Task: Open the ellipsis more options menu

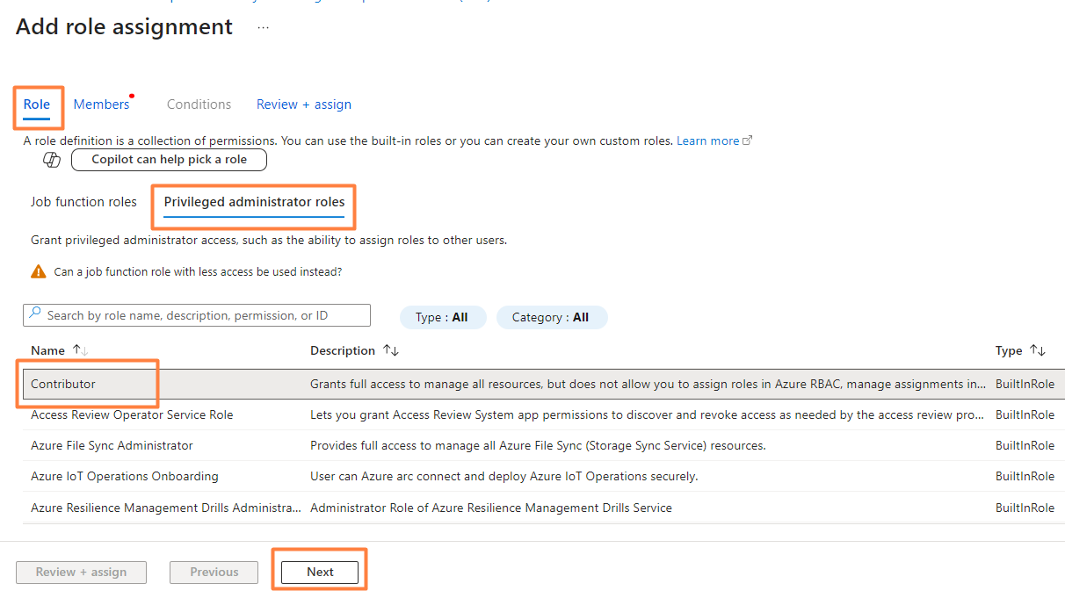Action: tap(264, 27)
